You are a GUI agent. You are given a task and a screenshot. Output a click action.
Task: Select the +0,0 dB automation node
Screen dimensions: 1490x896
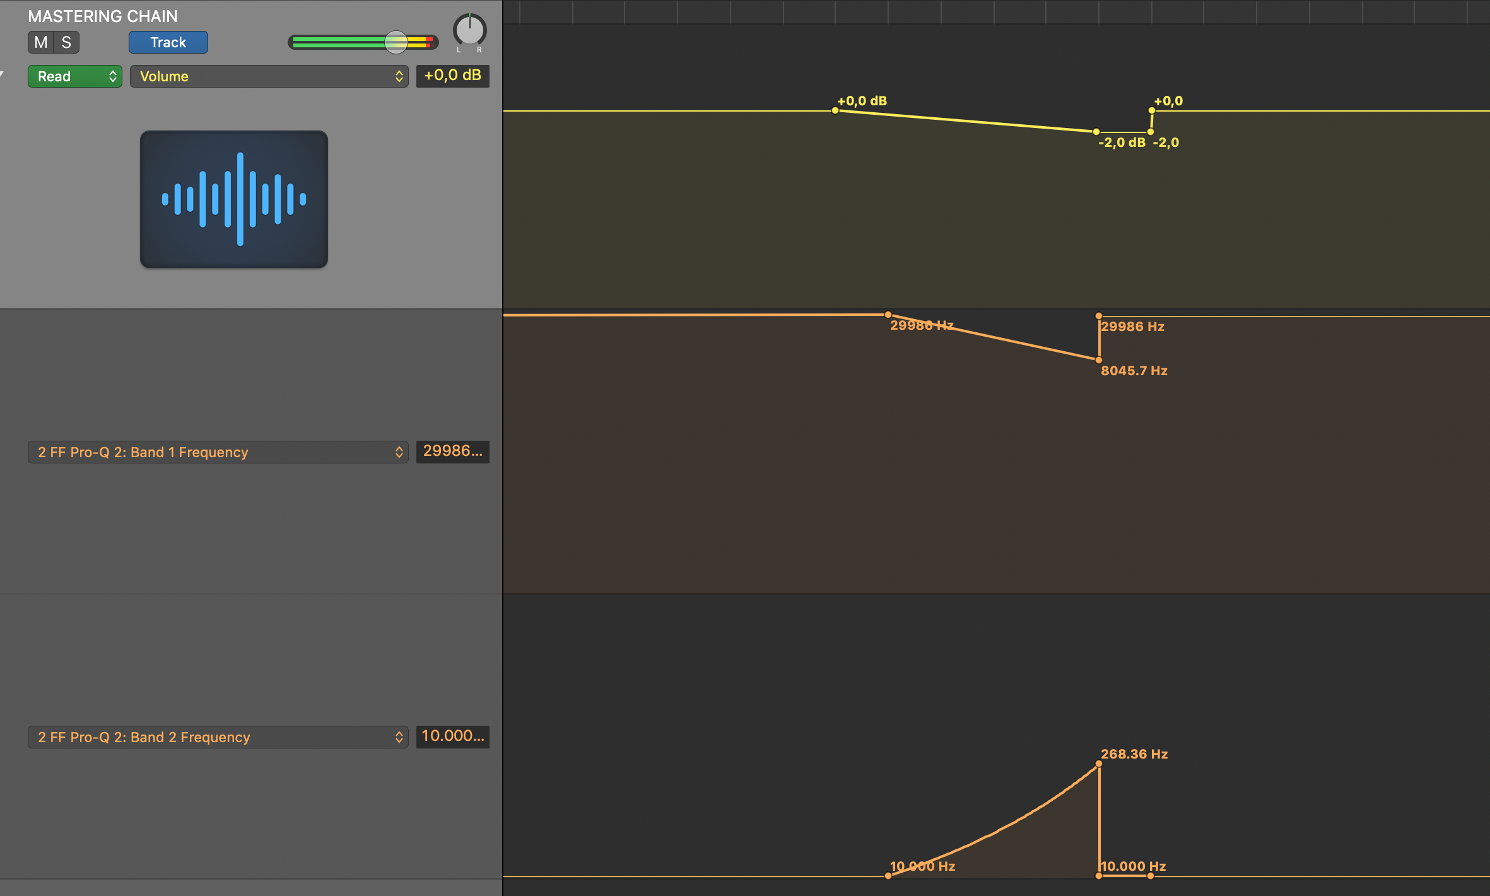pos(834,110)
